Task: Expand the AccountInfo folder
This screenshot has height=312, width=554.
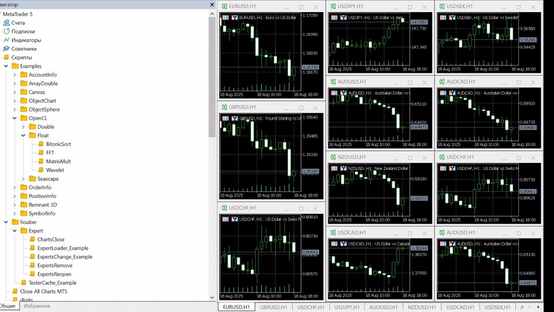Action: 14,75
